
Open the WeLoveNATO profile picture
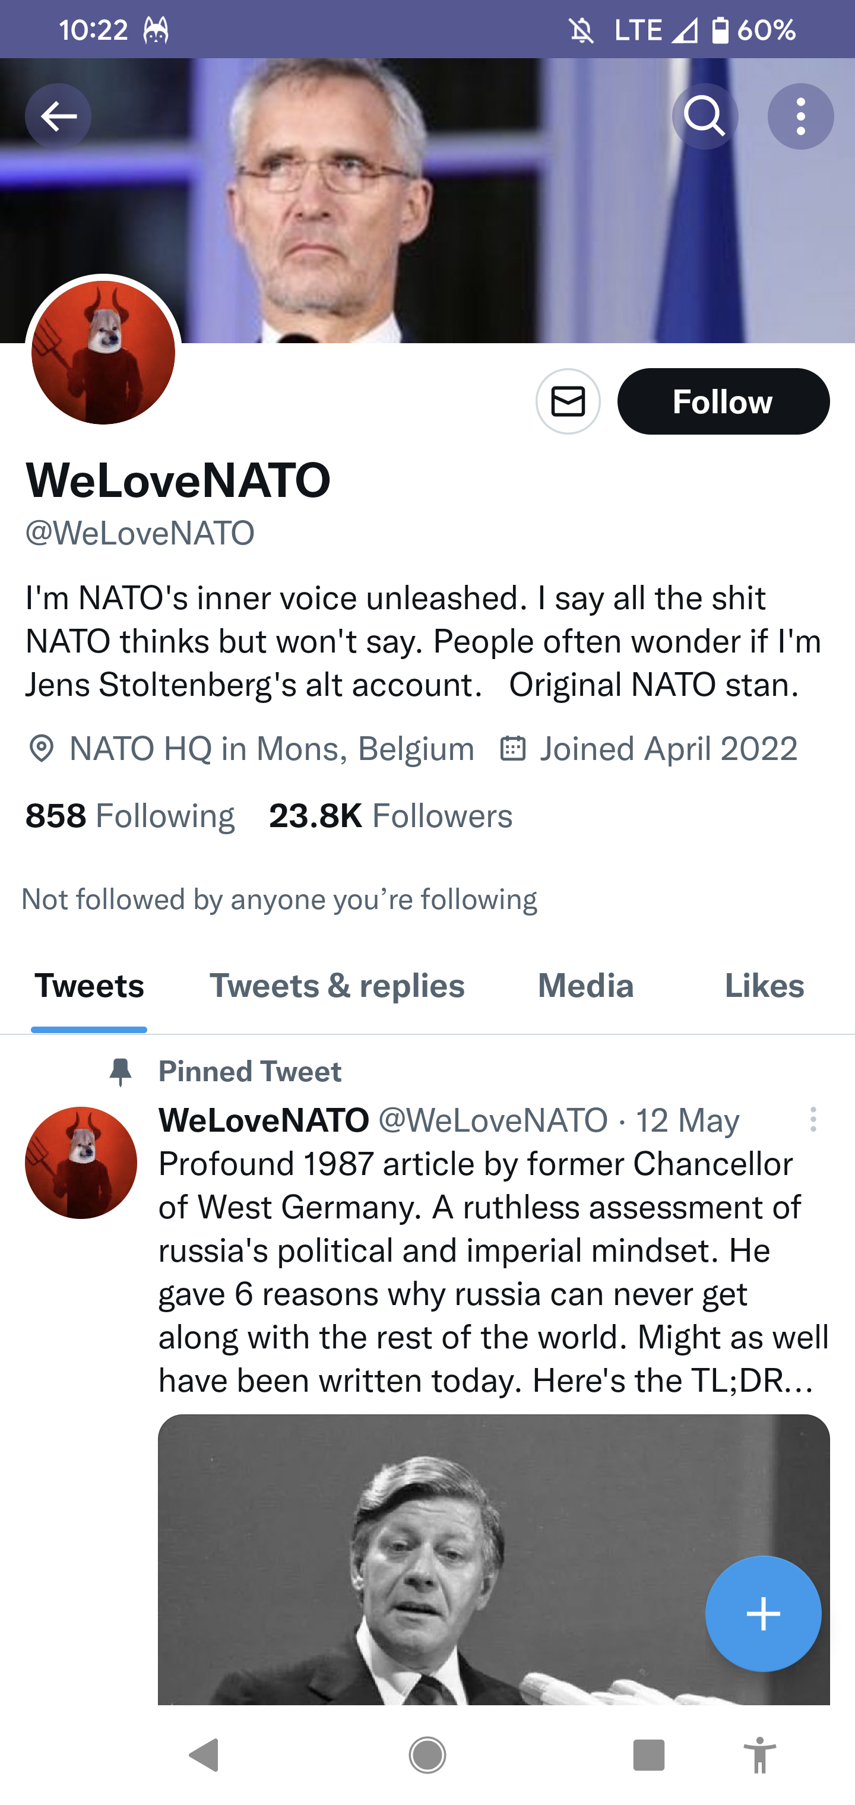pos(103,353)
